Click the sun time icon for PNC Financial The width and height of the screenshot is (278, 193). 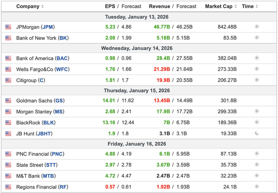257,153
